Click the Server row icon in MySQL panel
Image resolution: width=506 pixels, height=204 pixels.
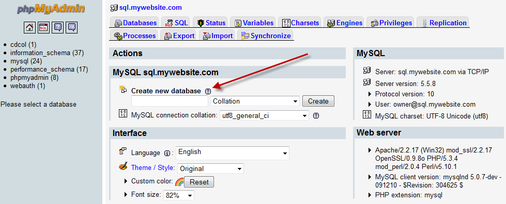coord(366,70)
